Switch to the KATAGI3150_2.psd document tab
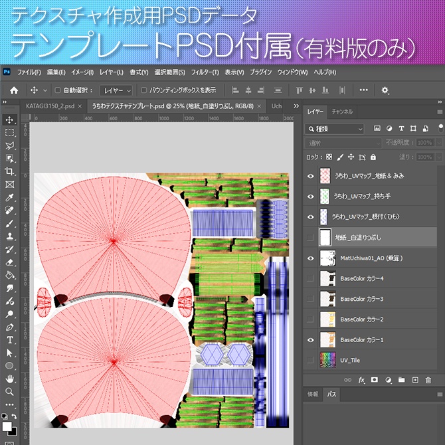 coord(50,106)
